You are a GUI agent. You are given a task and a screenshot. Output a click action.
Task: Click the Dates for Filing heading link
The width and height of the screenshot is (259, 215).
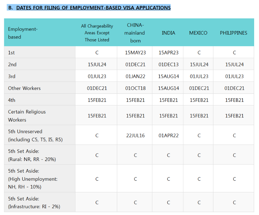(93, 7)
